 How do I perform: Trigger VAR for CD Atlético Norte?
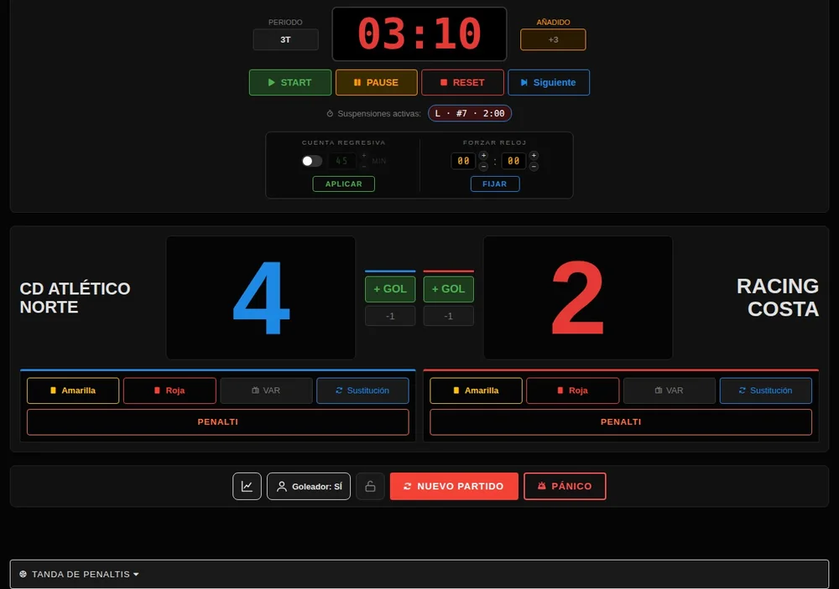(x=267, y=390)
